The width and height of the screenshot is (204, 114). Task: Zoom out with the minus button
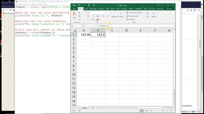tap(155, 111)
